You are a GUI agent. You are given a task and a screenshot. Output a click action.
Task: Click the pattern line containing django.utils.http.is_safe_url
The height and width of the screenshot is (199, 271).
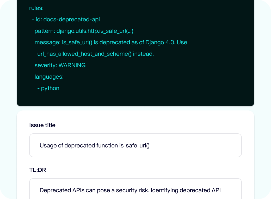click(x=83, y=31)
